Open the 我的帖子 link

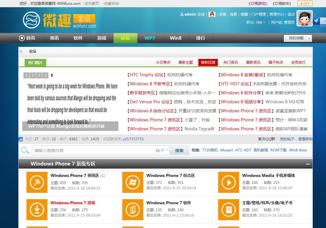(x=287, y=139)
